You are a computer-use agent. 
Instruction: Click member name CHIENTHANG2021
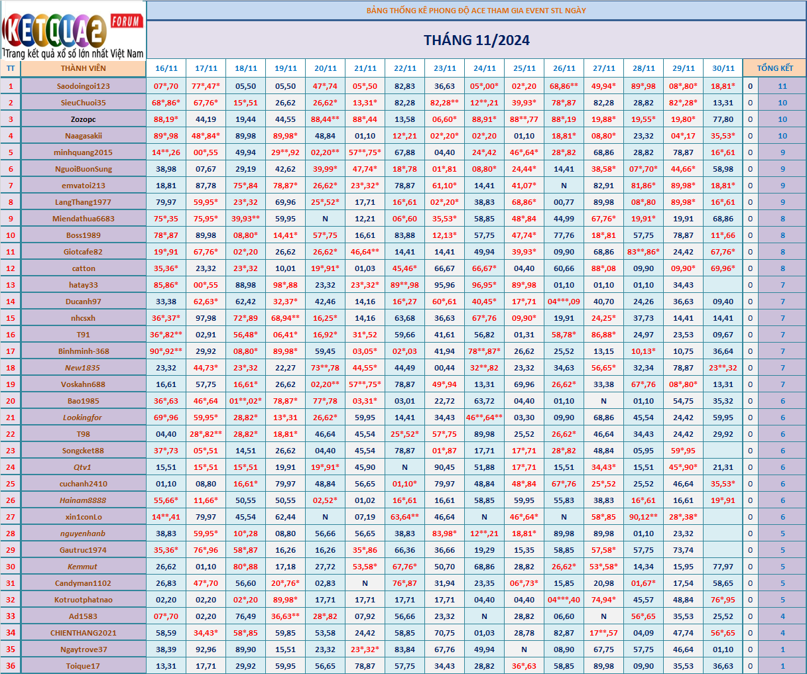pos(83,633)
